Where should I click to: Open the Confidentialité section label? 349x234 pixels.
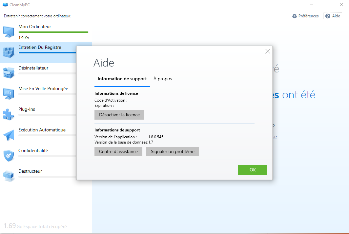33,150
